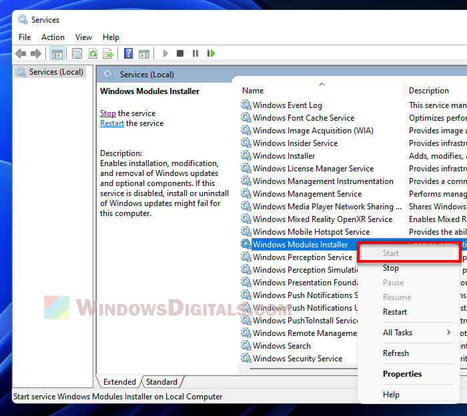
Task: Click the Forward arrow toolbar icon
Action: pyautogui.click(x=36, y=53)
